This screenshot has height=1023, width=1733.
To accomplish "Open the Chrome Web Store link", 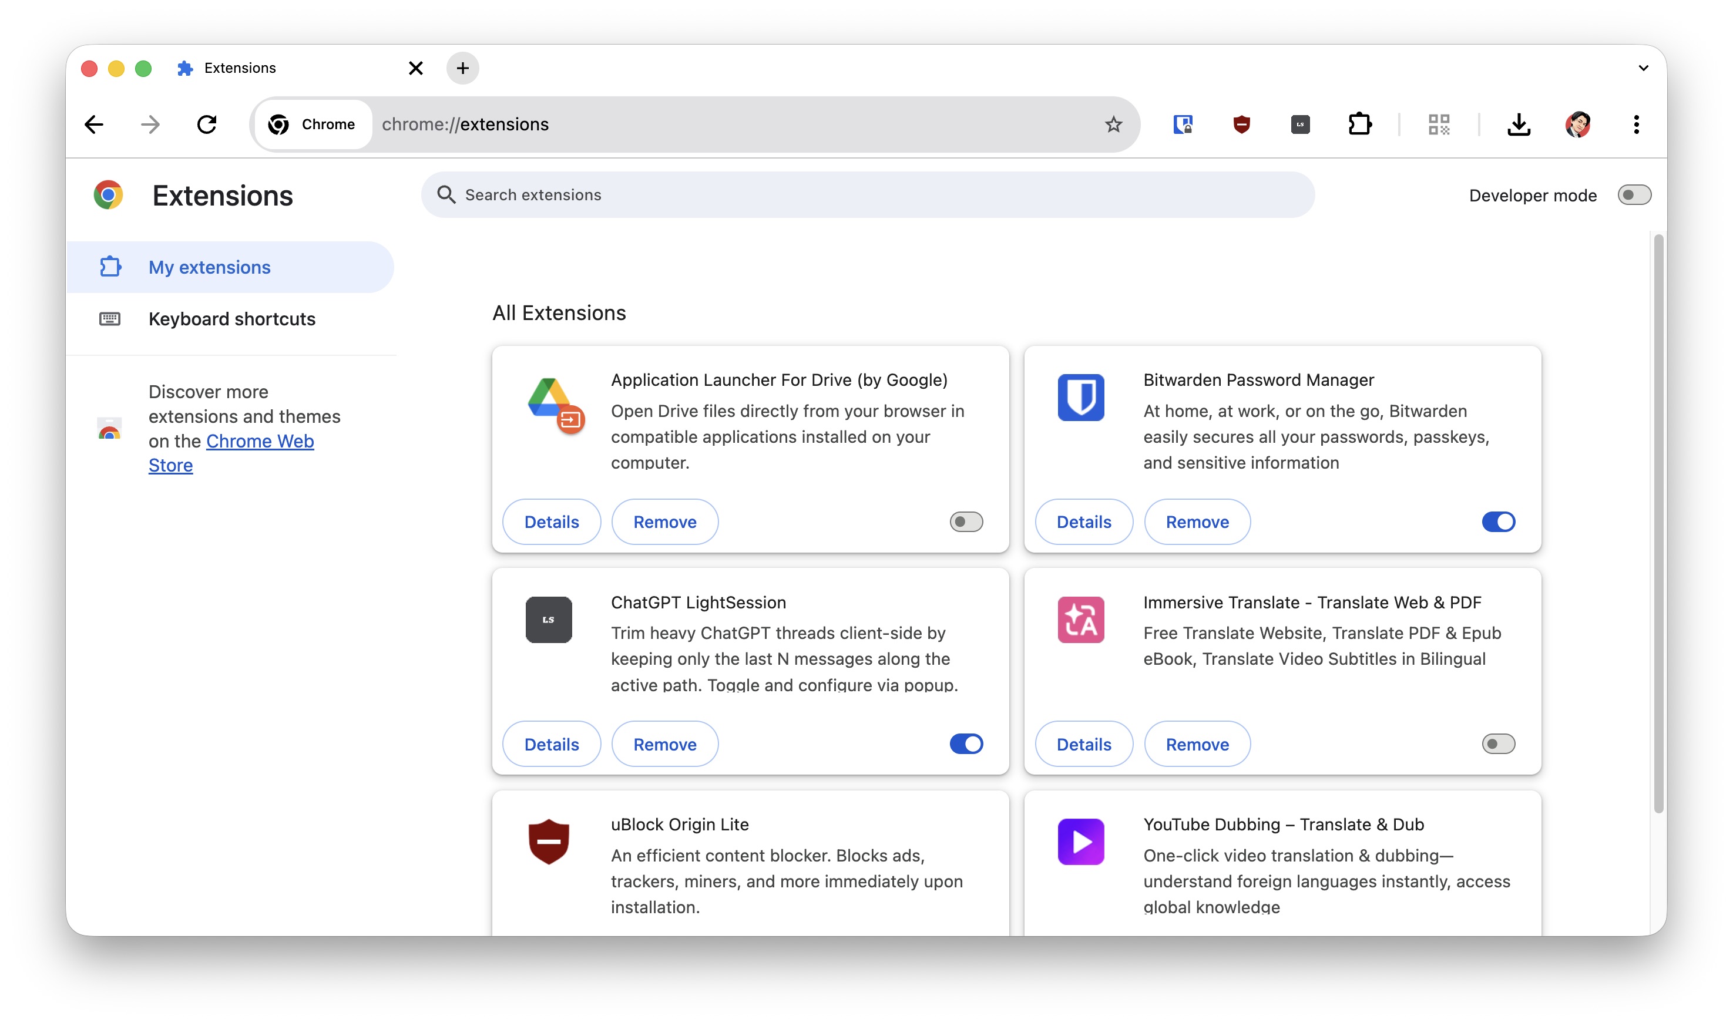I will click(259, 441).
